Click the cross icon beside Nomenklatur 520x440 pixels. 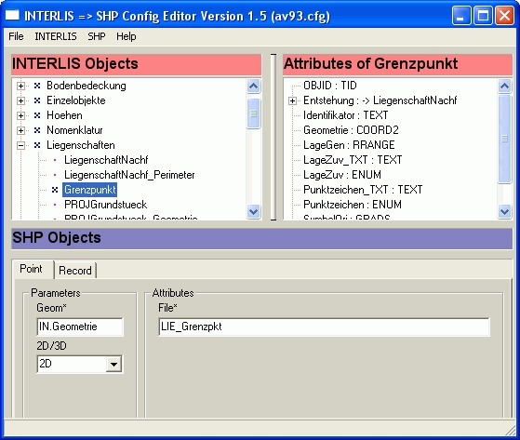coord(37,130)
